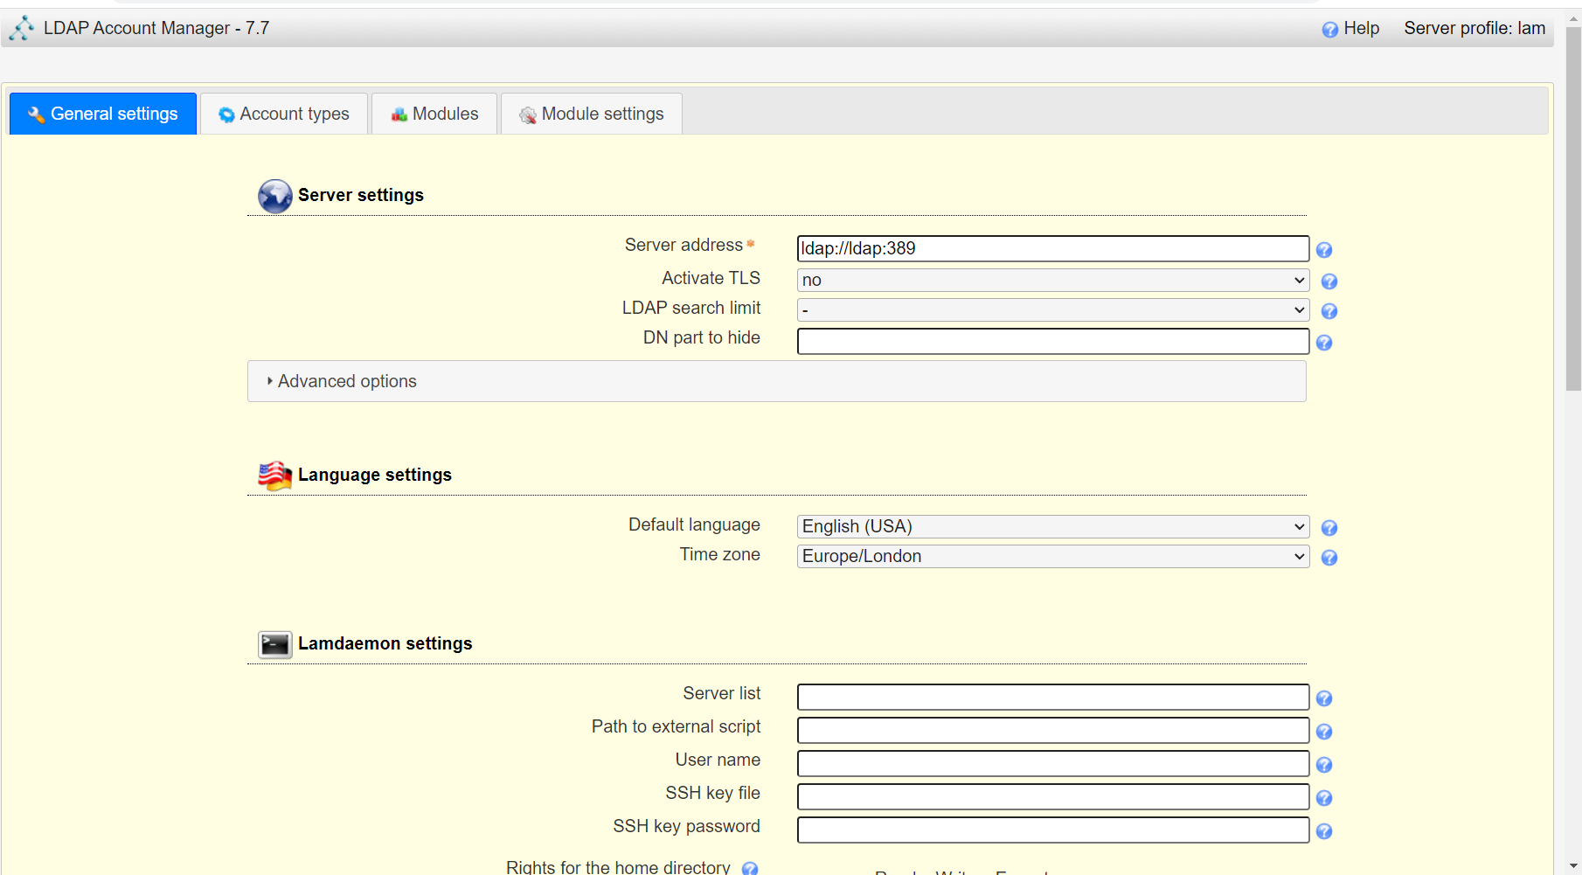Open help for Rights for the home directory
Screen dimensions: 1582x875
coord(750,868)
